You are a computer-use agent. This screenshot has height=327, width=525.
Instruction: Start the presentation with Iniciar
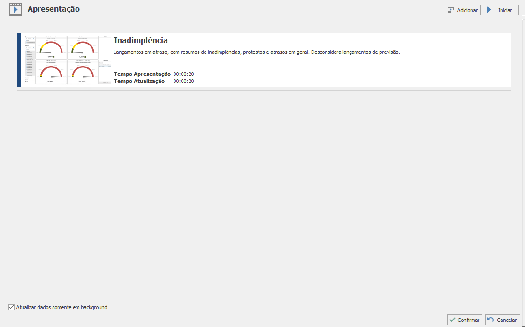[x=501, y=10]
